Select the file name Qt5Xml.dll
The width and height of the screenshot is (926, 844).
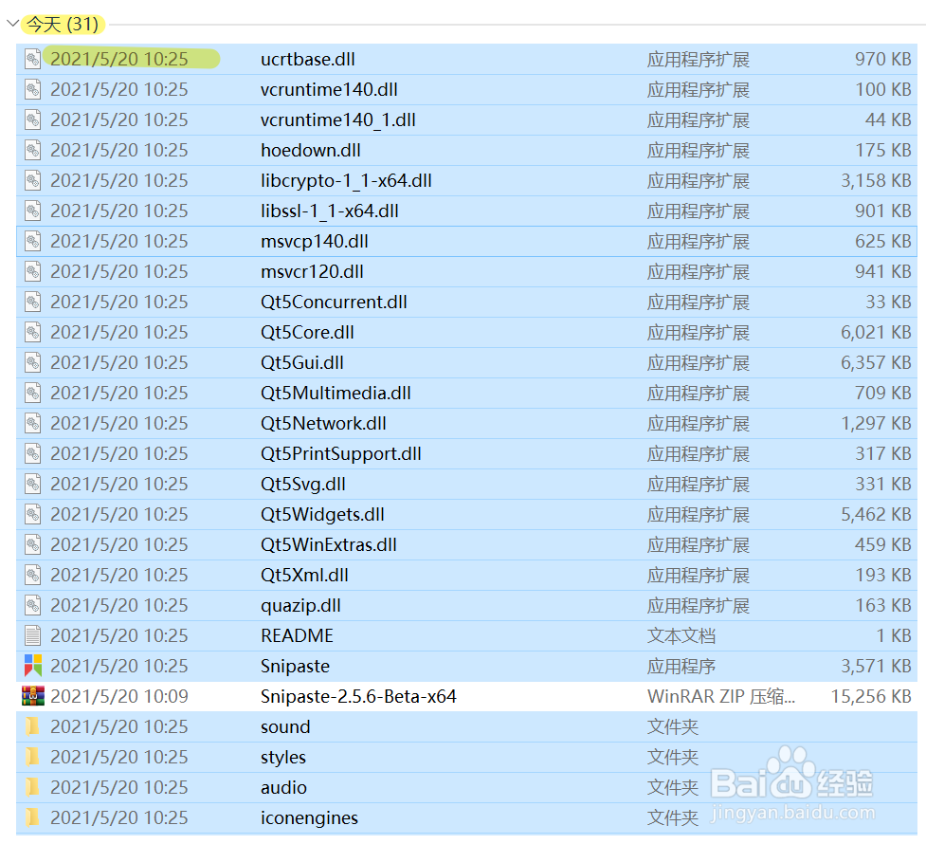[x=304, y=575]
